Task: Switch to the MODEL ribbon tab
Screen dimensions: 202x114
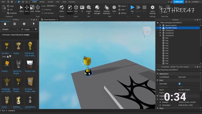Action: point(42,2)
